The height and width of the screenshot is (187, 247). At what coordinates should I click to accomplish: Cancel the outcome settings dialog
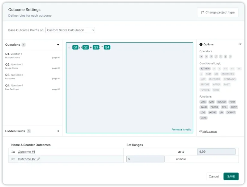(x=214, y=176)
